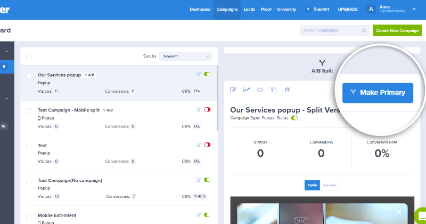This screenshot has height=224, width=426.
Task: Open the Test Campaign(No campaign) title
Action: click(70, 180)
